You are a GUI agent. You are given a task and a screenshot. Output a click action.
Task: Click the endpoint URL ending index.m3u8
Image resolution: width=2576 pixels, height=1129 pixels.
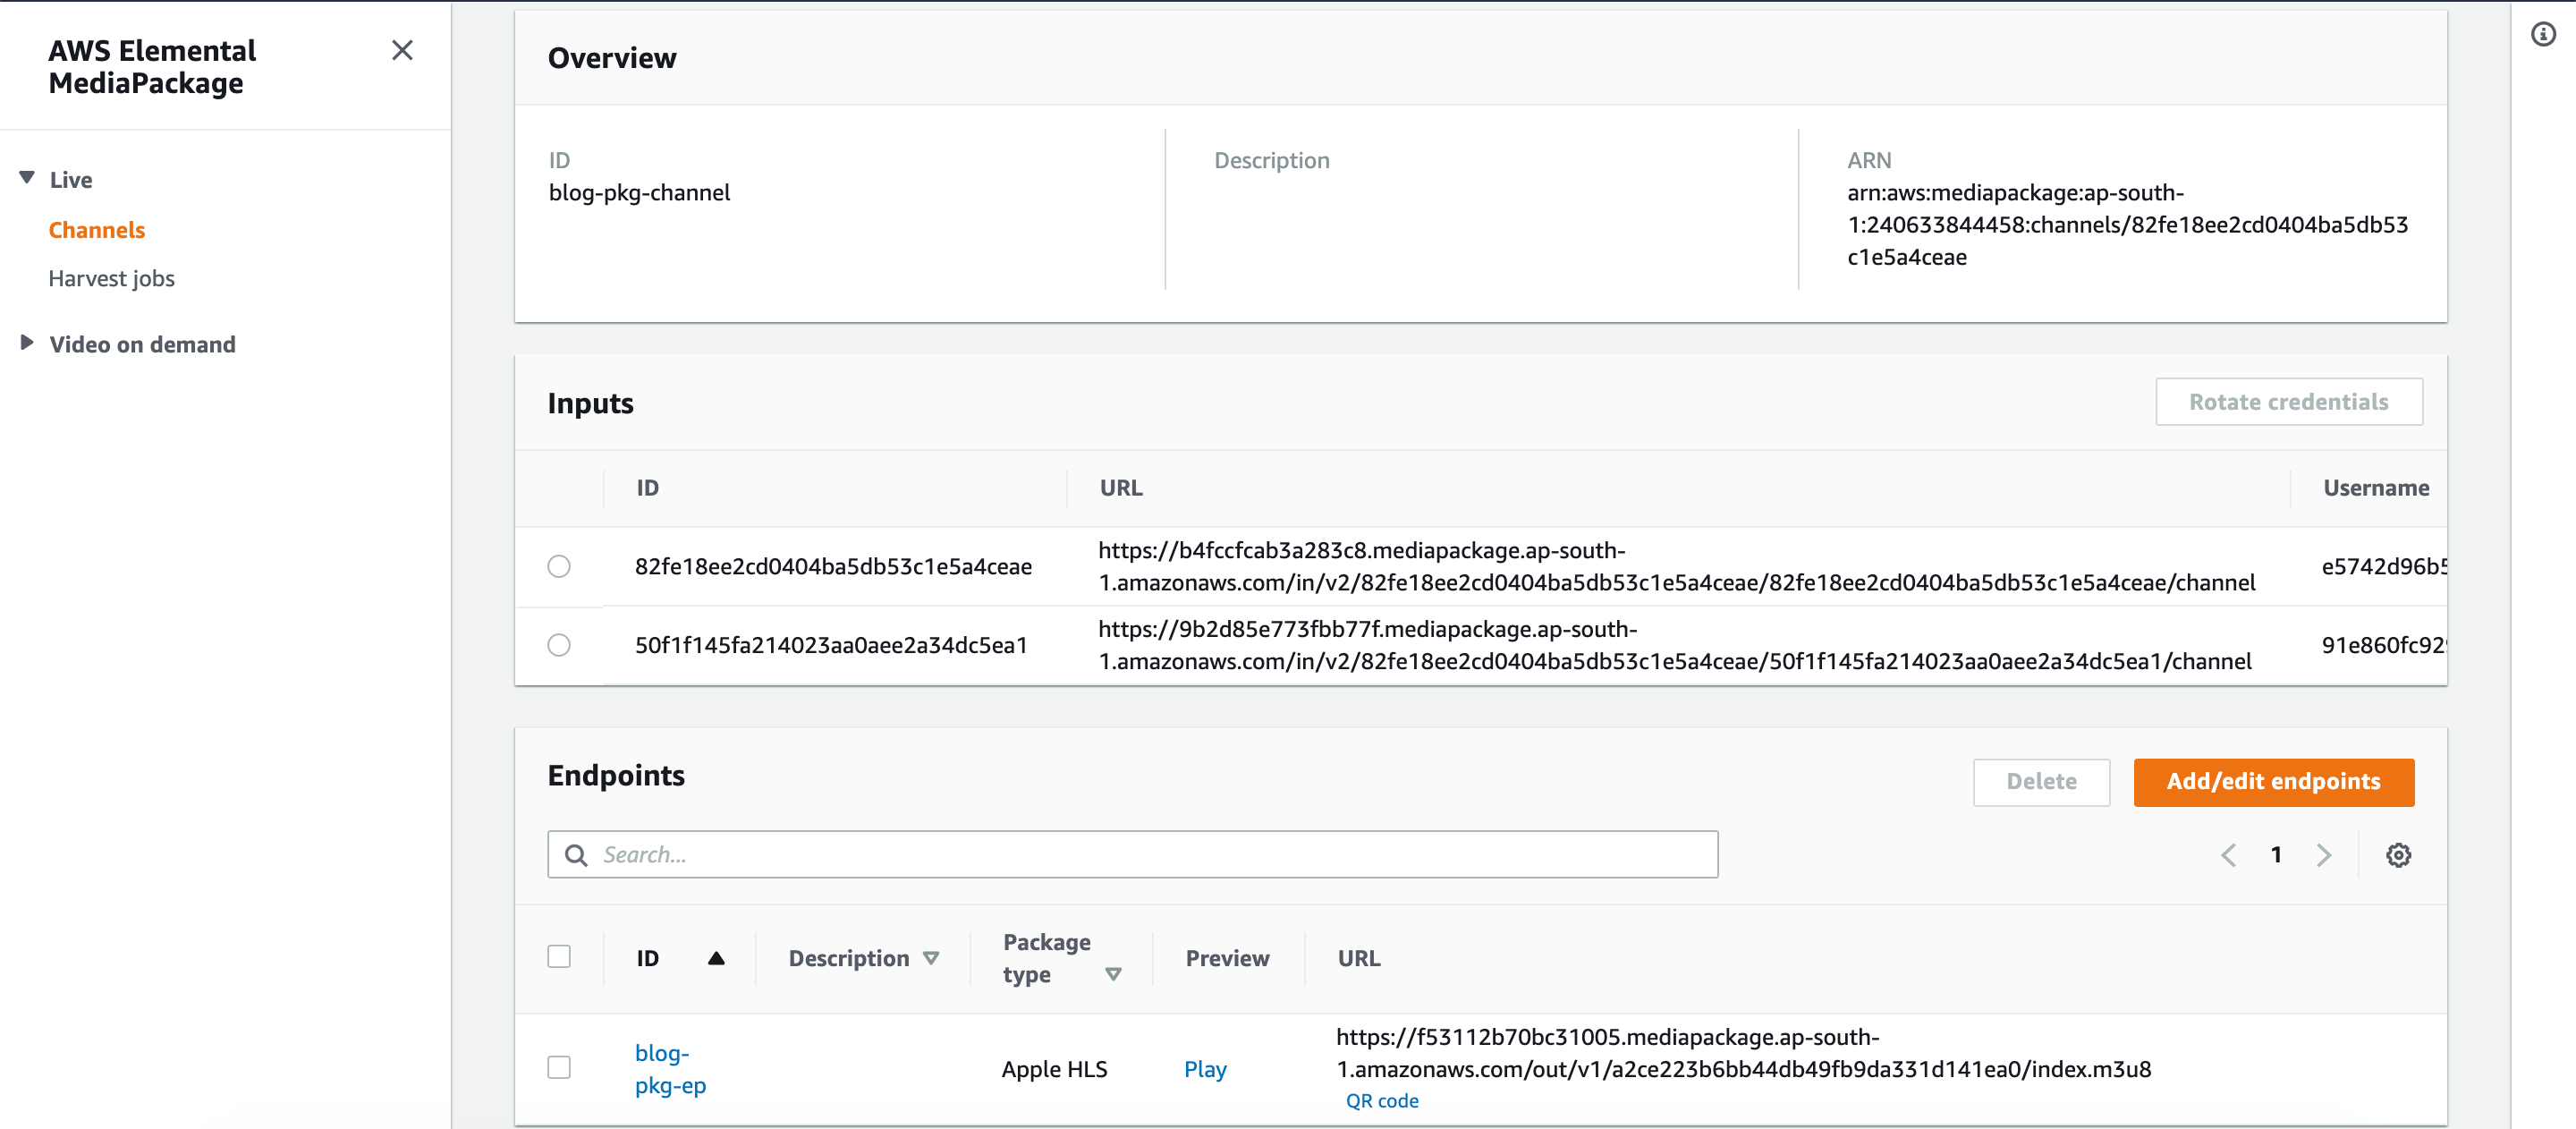(x=1744, y=1053)
